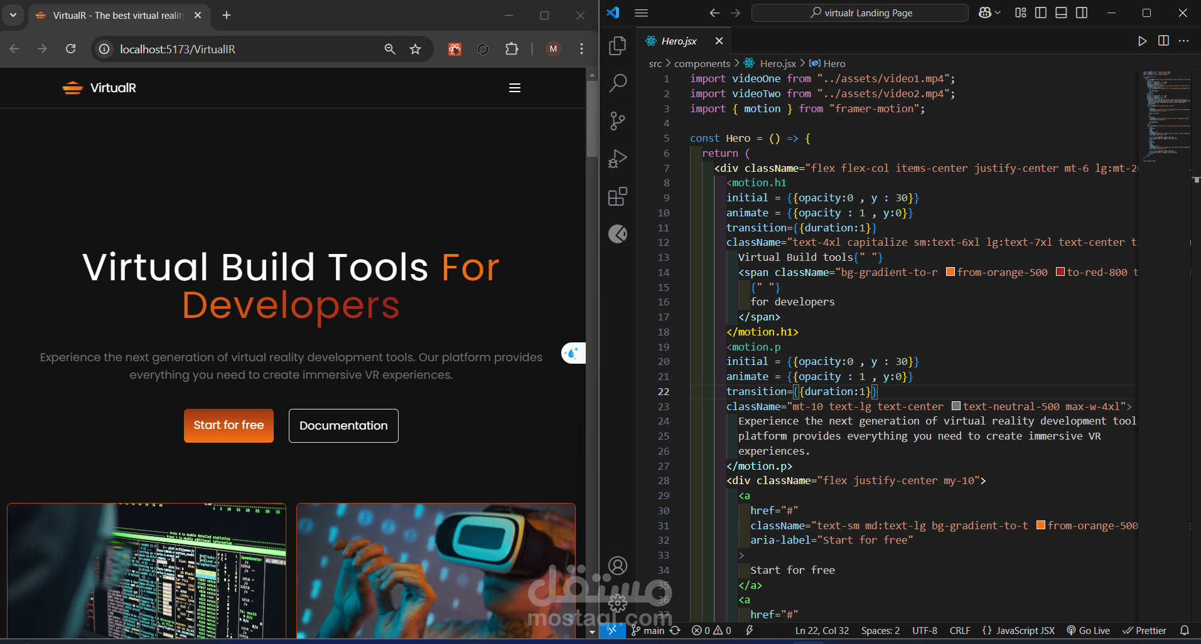Click Go Live in the status bar
The height and width of the screenshot is (644, 1201).
tap(1088, 630)
